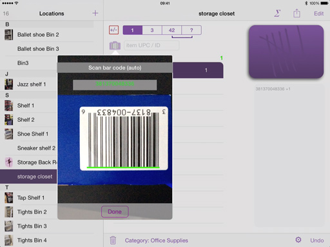
Task: Tap Tights Bin 2 photo thumbnail
Action: pos(9,212)
